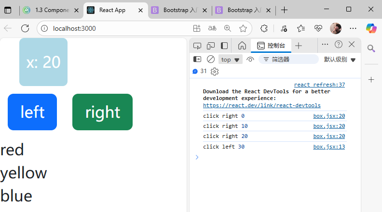
Task: Close the 1.3 Component tab
Action: [76, 10]
